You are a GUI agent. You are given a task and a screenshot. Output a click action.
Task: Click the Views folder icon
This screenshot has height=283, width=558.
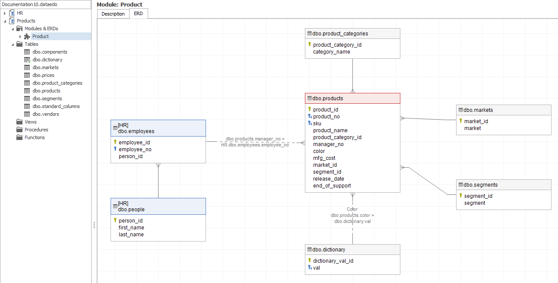(x=19, y=122)
